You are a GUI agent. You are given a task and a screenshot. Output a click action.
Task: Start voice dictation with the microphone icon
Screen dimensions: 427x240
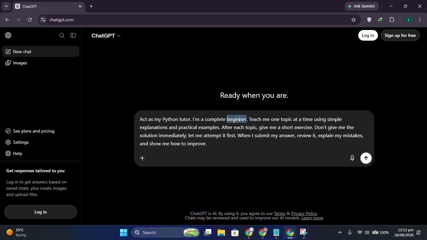[x=352, y=158]
